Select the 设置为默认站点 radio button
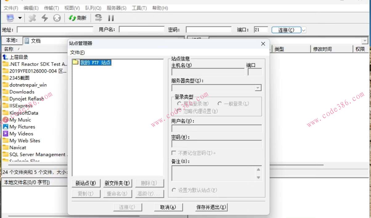Screen dimensions: 371x218 (x=174, y=190)
